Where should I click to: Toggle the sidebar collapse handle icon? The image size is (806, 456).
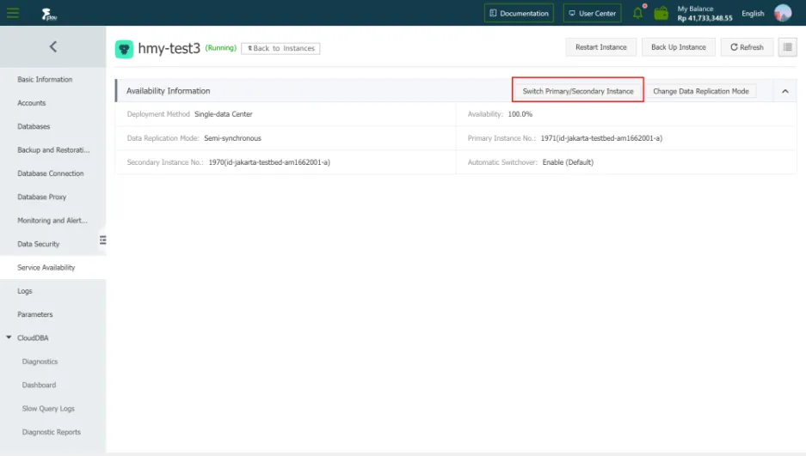pyautogui.click(x=103, y=240)
